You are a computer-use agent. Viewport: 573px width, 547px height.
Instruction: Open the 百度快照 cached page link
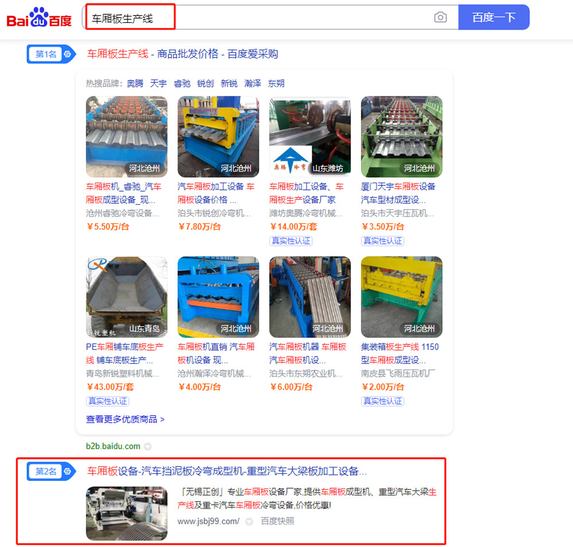click(x=277, y=521)
